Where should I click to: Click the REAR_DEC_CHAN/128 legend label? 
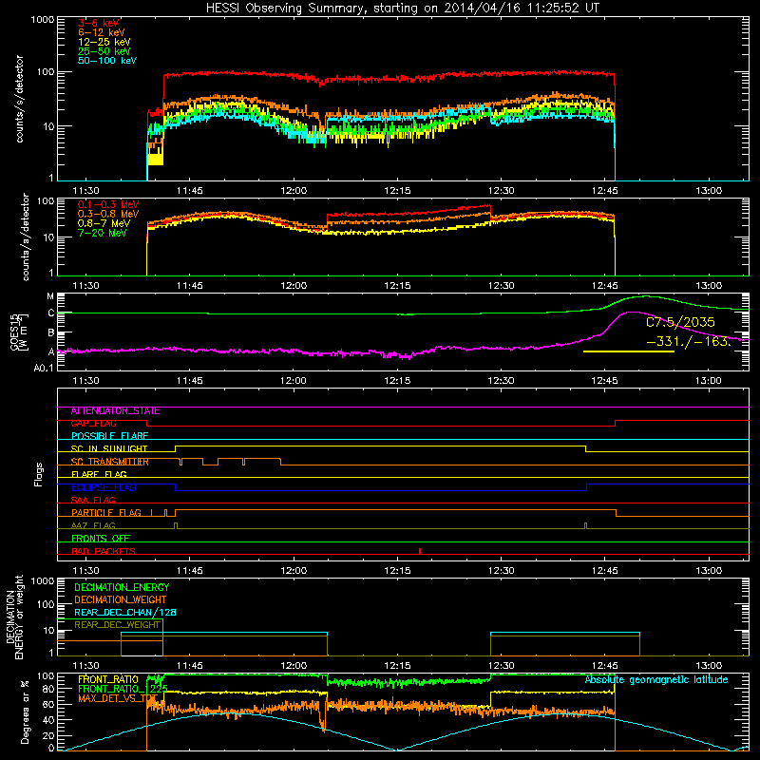point(125,613)
